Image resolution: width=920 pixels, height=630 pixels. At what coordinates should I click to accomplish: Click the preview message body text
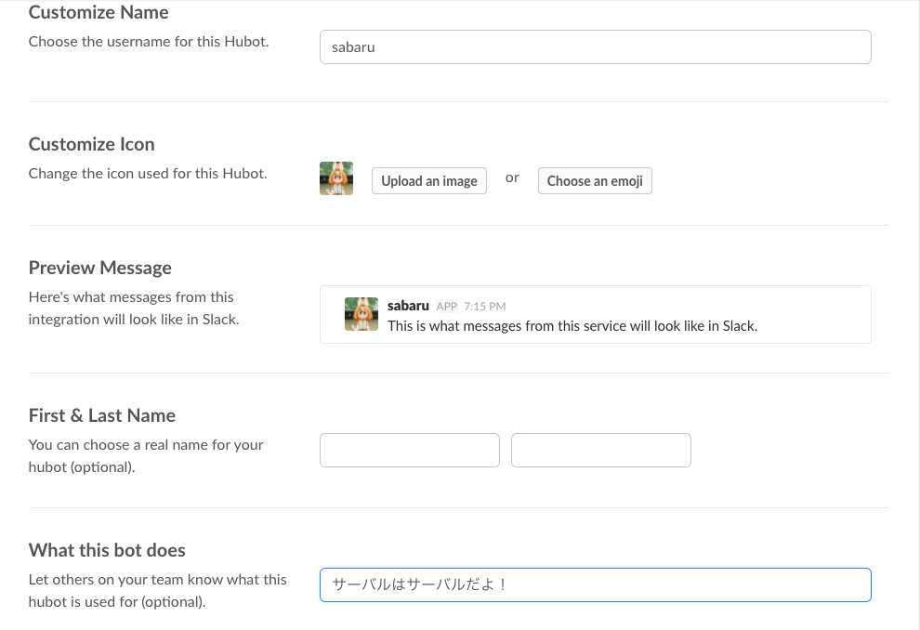pos(572,326)
